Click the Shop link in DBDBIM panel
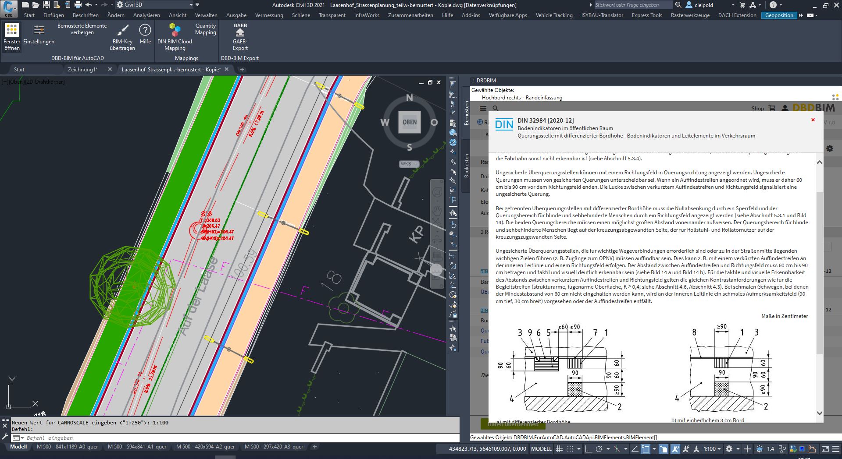Viewport: 842px width, 459px height. tap(757, 108)
